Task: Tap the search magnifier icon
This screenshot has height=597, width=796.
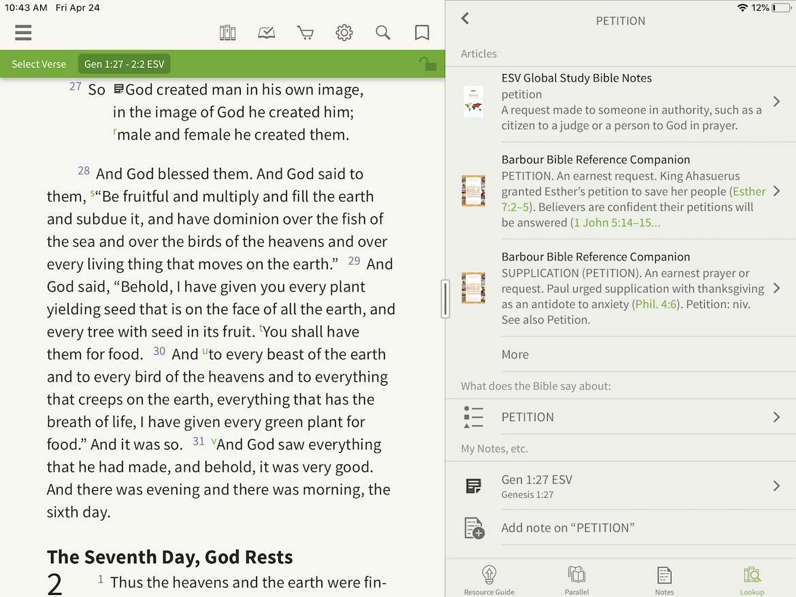Action: tap(383, 33)
